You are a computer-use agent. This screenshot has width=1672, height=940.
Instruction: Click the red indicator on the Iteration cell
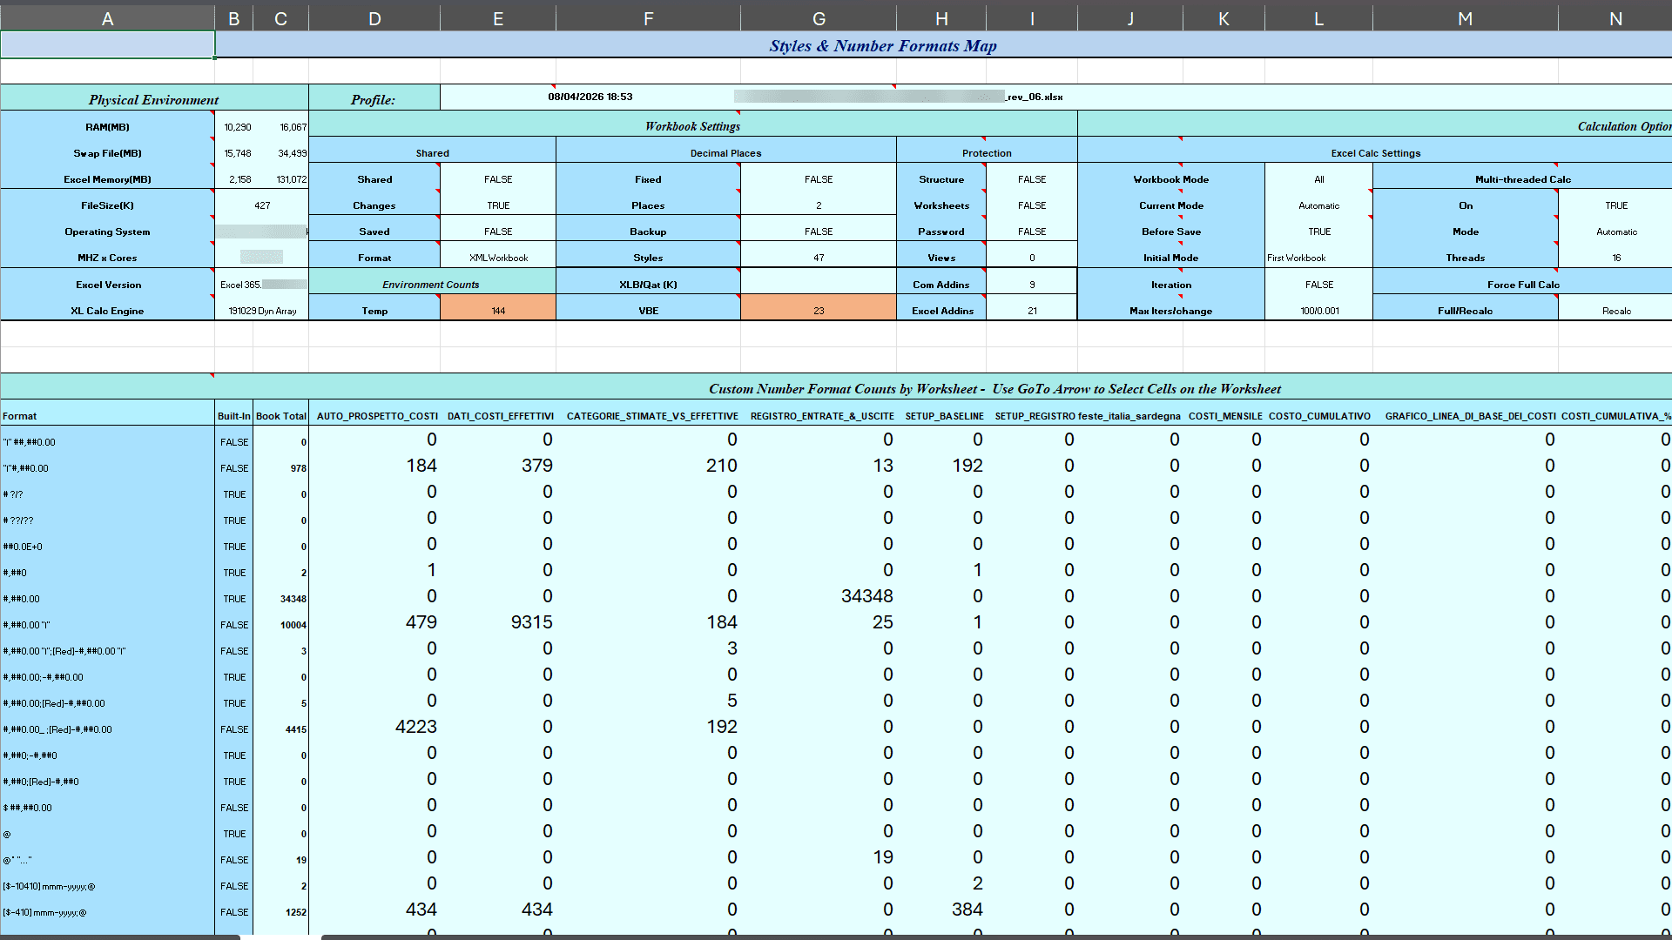tap(1182, 271)
